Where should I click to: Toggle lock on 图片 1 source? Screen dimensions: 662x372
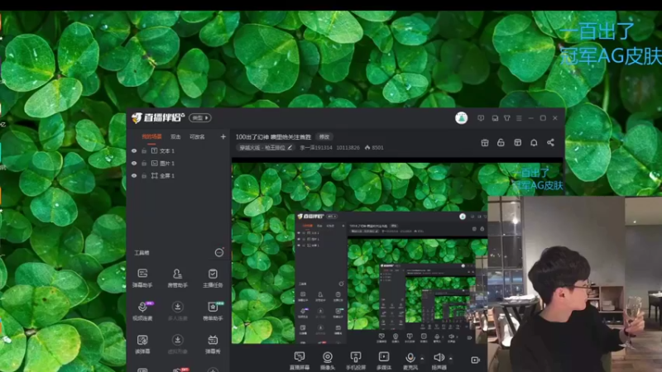pos(144,163)
